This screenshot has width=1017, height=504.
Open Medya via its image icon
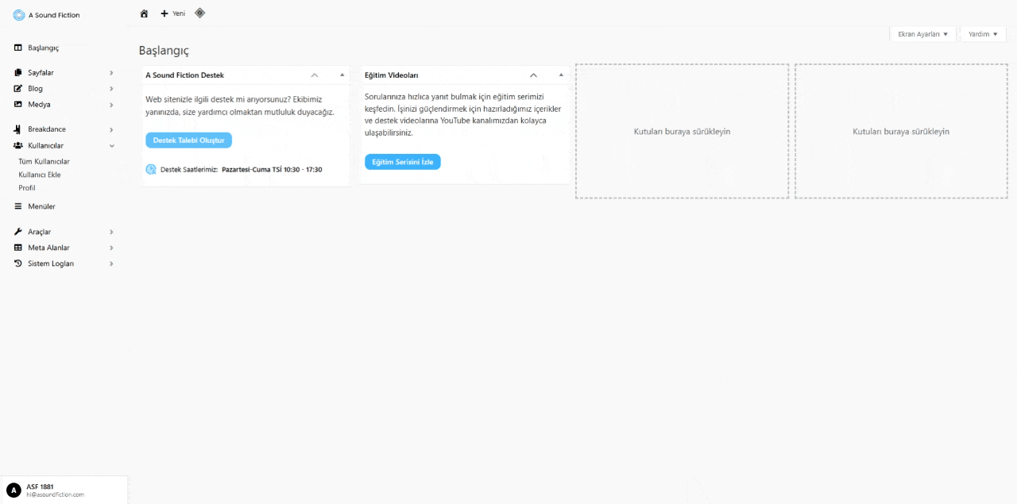(x=18, y=104)
